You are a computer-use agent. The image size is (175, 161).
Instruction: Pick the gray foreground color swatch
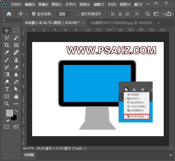point(10,113)
